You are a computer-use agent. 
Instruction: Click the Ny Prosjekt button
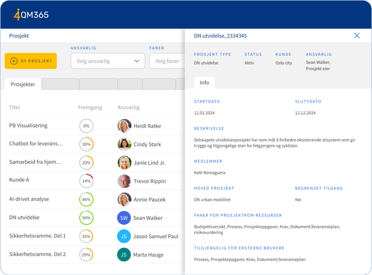[x=31, y=61]
